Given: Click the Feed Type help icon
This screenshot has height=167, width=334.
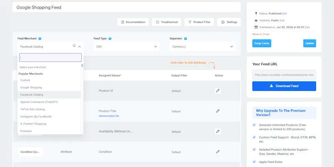Looking at the screenshot, I should click(110, 38).
